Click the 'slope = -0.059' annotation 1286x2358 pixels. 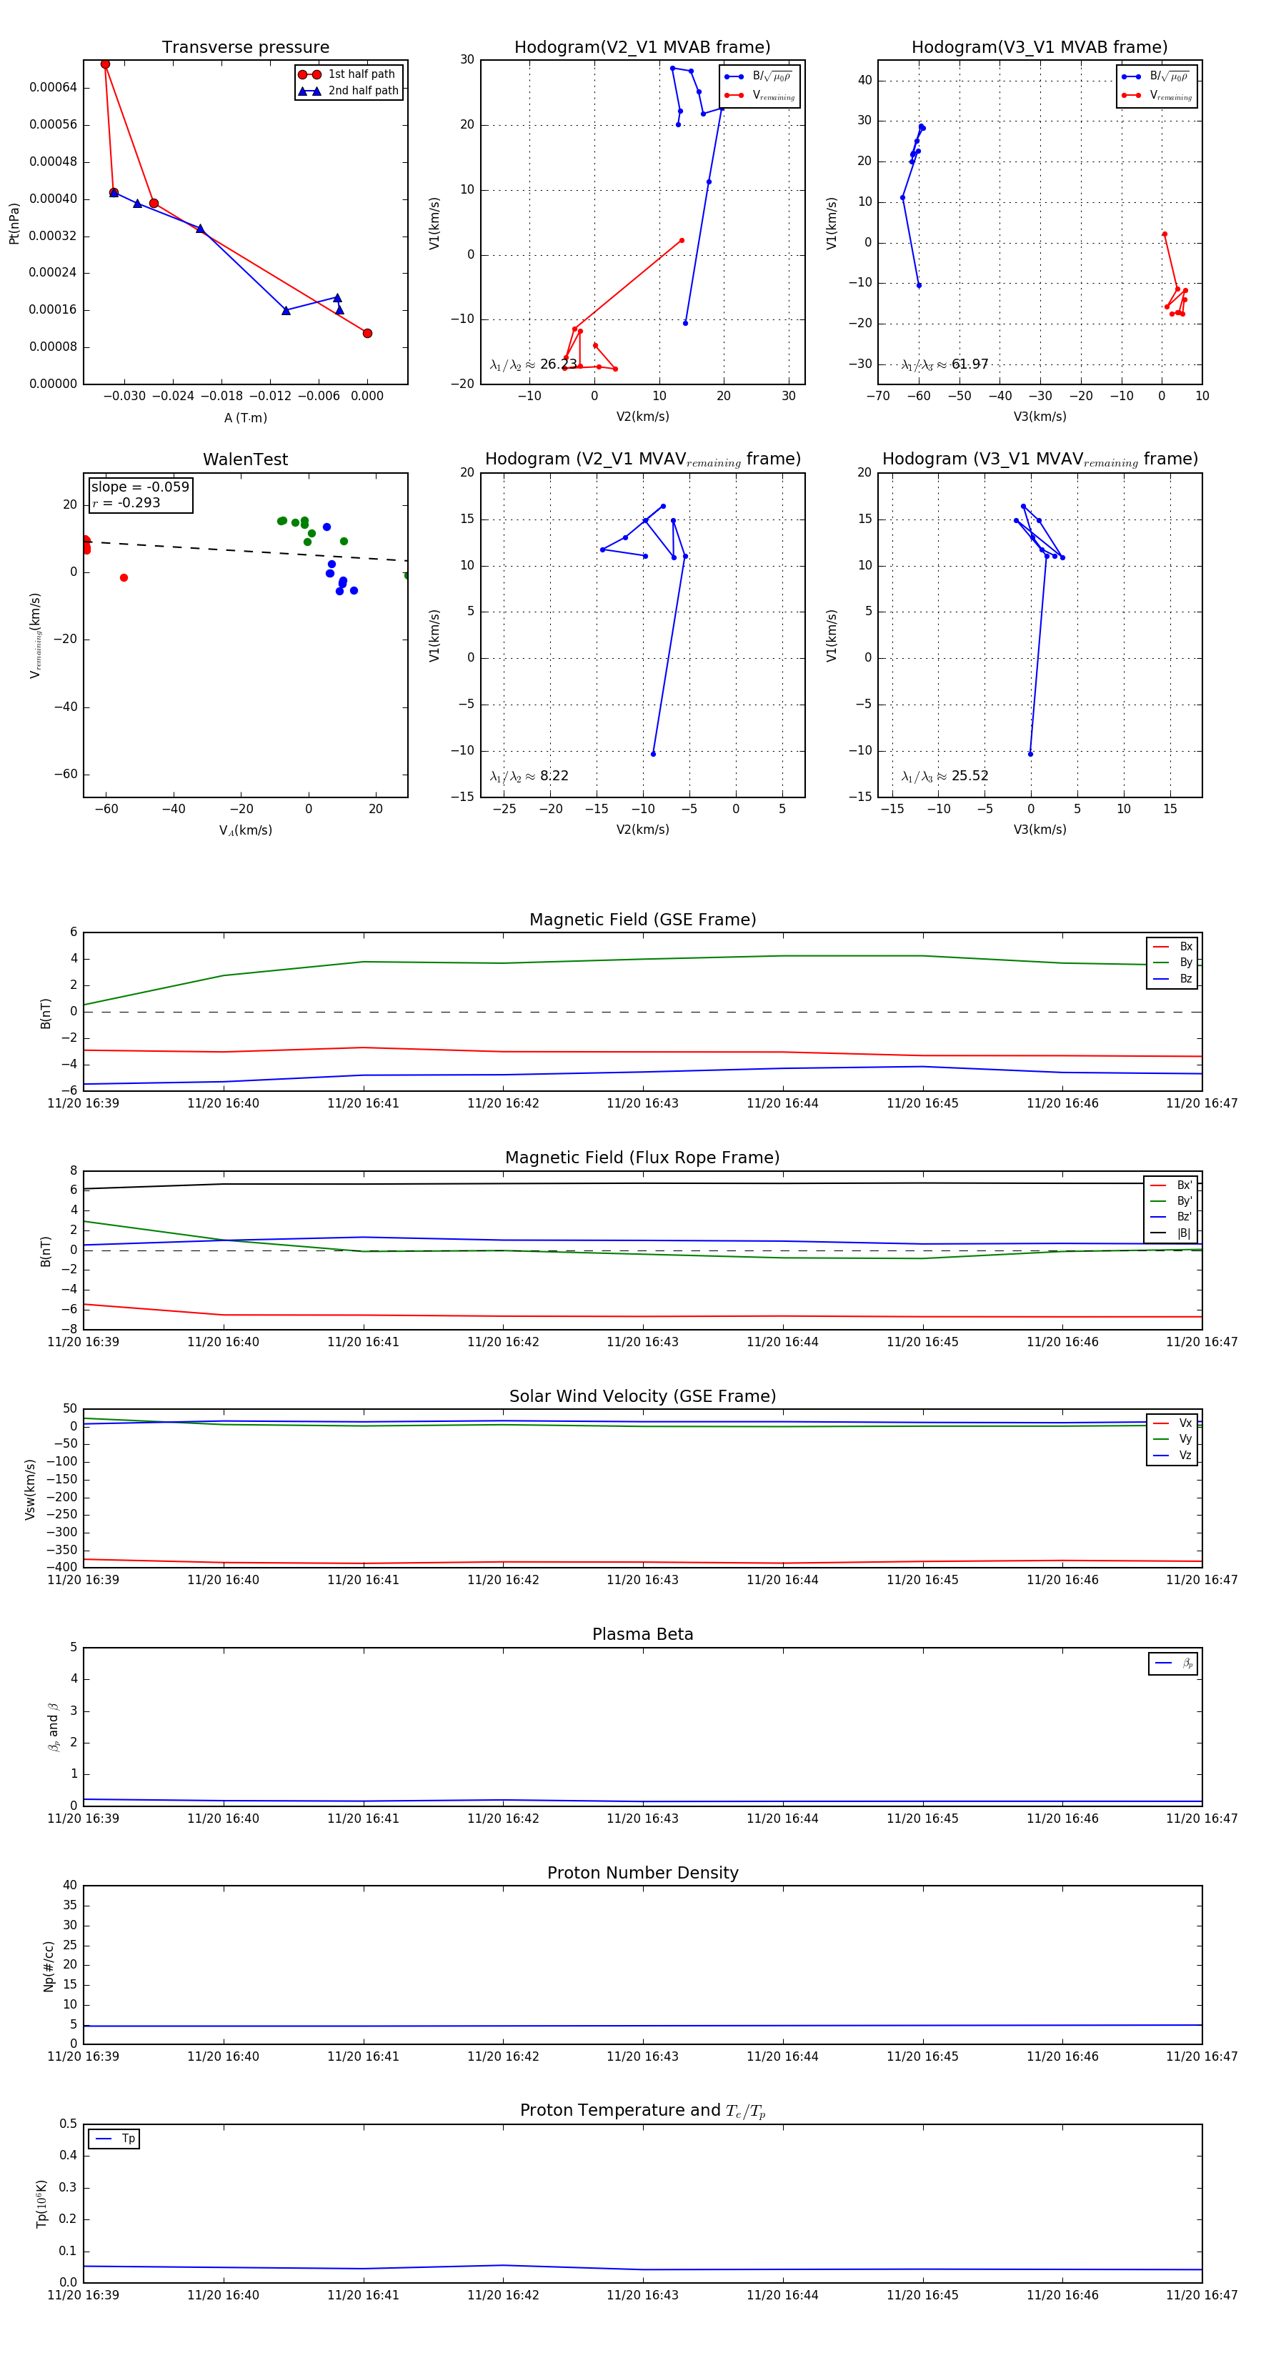coord(140,487)
